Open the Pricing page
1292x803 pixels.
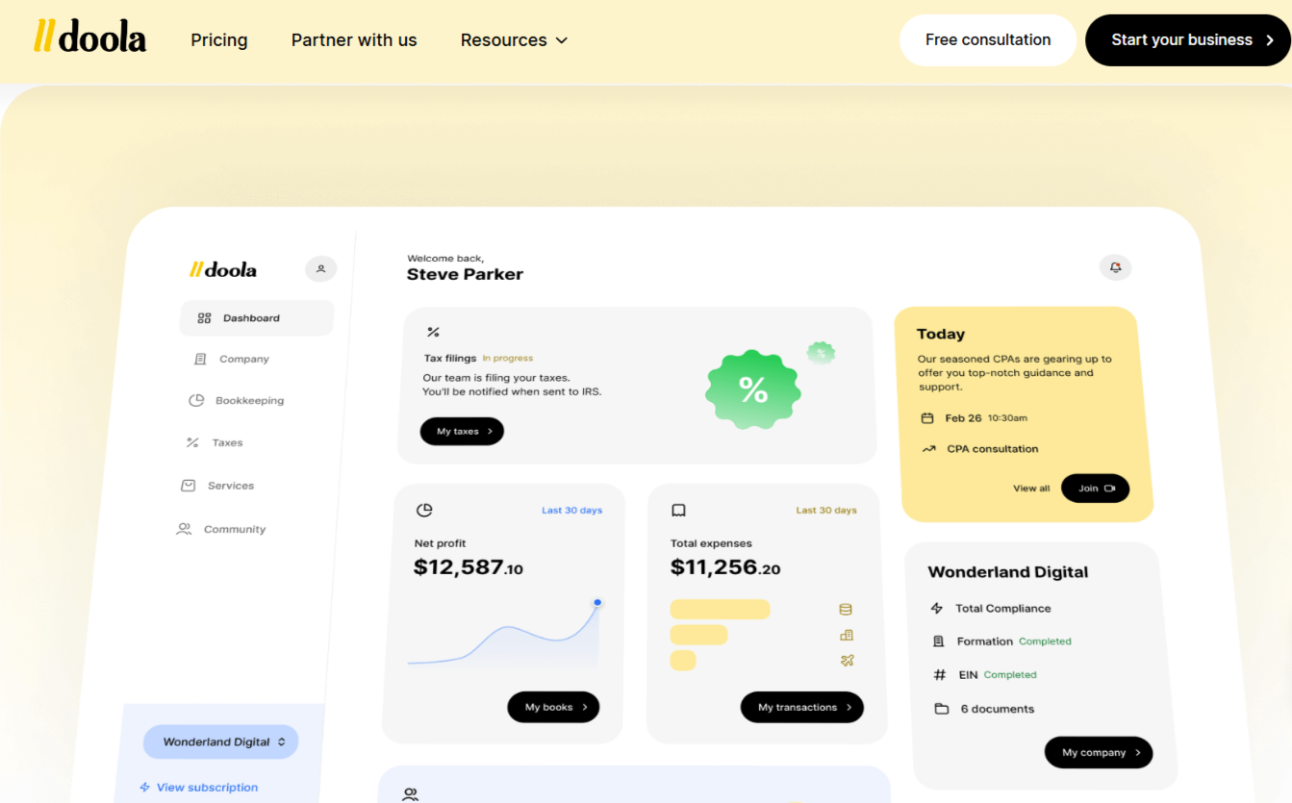219,40
